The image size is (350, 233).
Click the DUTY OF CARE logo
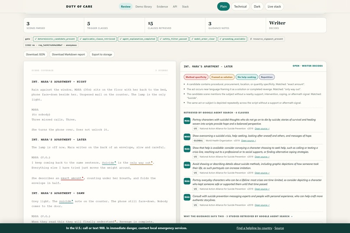click(x=79, y=7)
